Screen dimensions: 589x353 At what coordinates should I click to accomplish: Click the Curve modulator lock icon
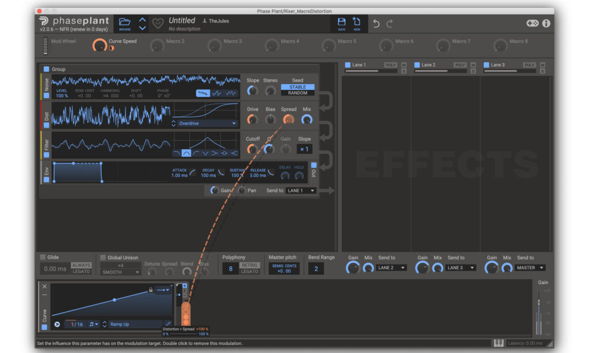[x=151, y=290]
